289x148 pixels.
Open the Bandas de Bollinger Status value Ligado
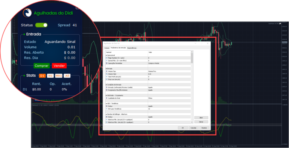169,117
